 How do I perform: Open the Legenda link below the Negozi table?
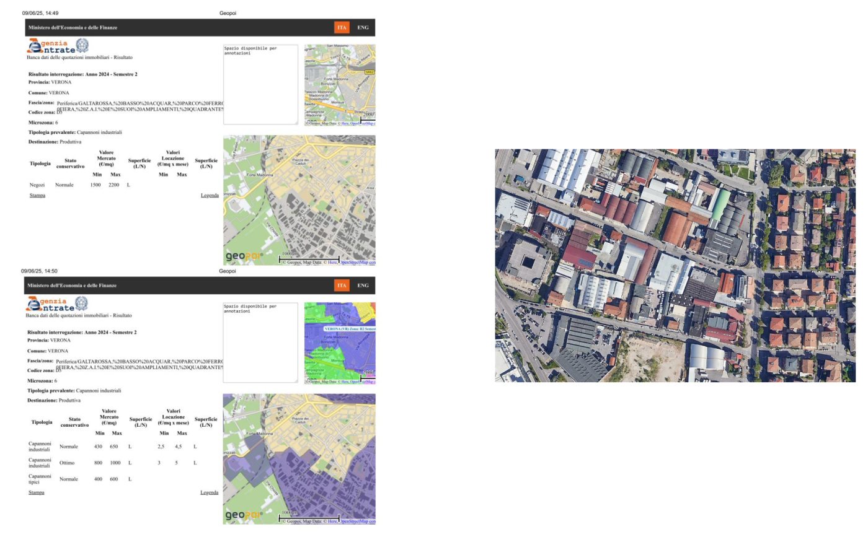[210, 195]
